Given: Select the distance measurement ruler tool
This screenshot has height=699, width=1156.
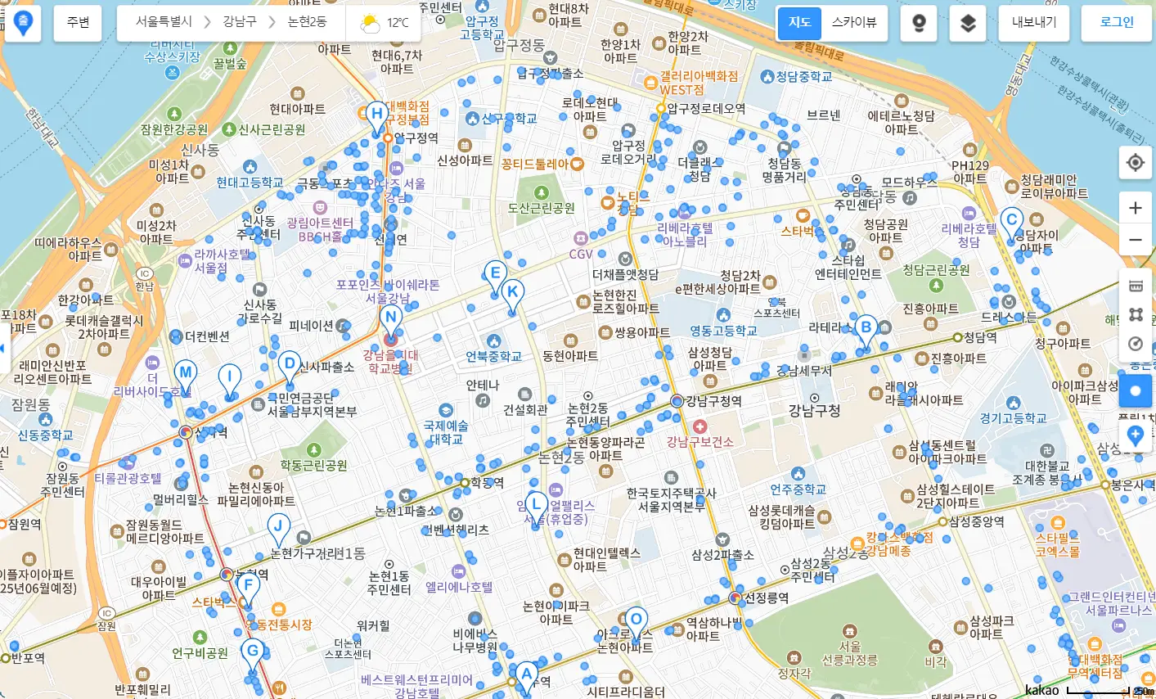Looking at the screenshot, I should pos(1135,286).
